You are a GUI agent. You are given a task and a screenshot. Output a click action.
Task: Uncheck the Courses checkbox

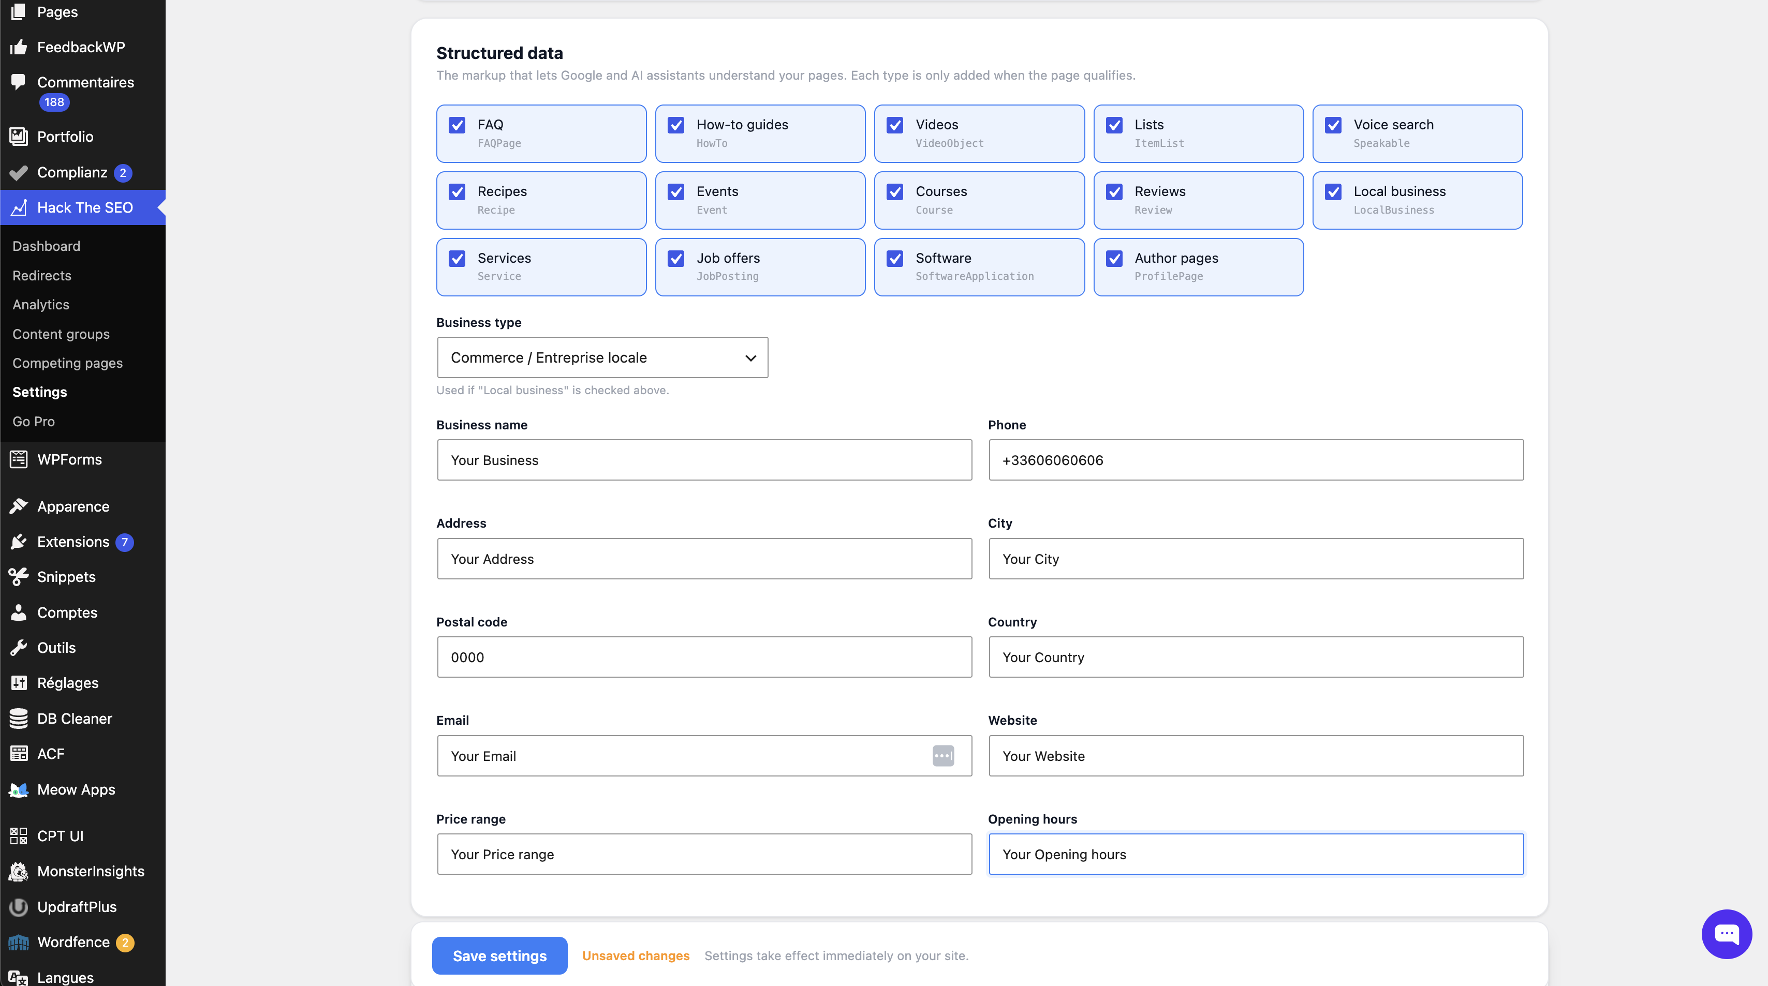coord(895,191)
